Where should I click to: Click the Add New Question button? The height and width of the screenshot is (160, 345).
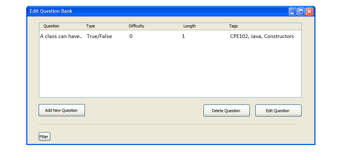tap(62, 110)
